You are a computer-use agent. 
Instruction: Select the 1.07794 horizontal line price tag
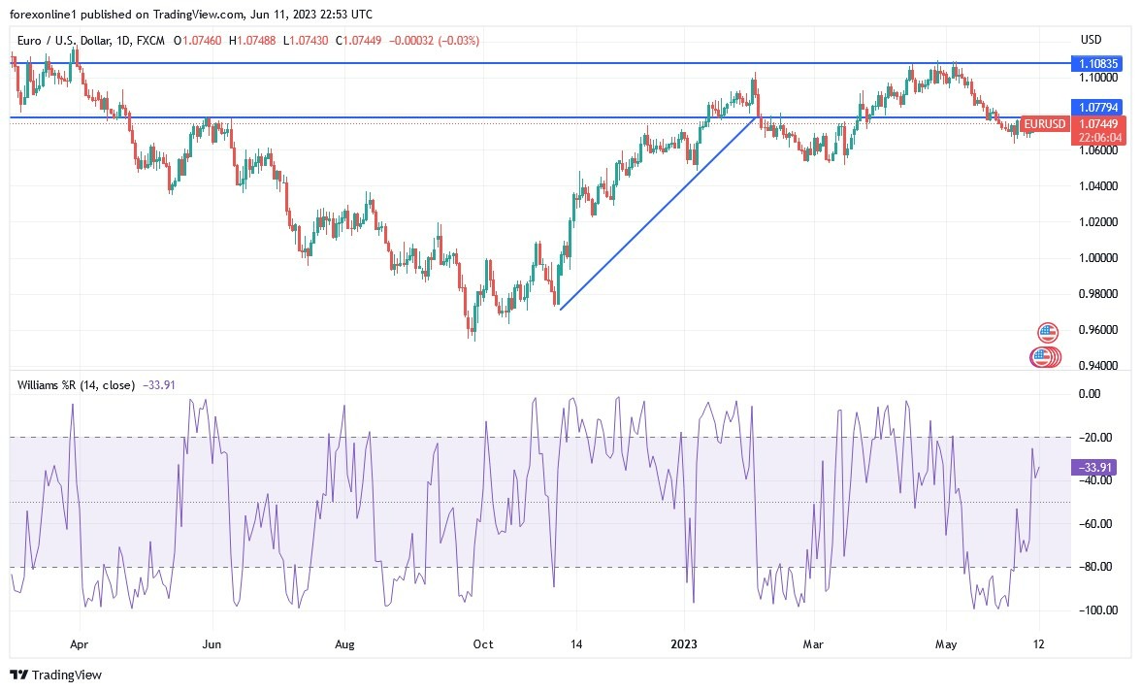pyautogui.click(x=1099, y=106)
